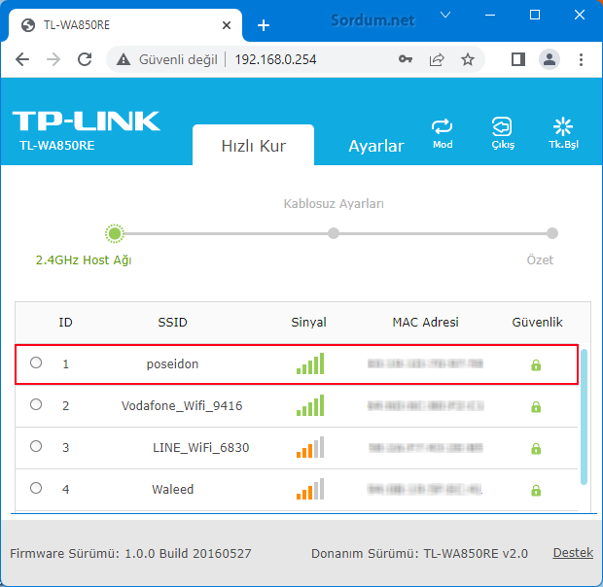Click signal bars for Vodafone_Wifi_9416
603x587 pixels.
click(x=310, y=405)
